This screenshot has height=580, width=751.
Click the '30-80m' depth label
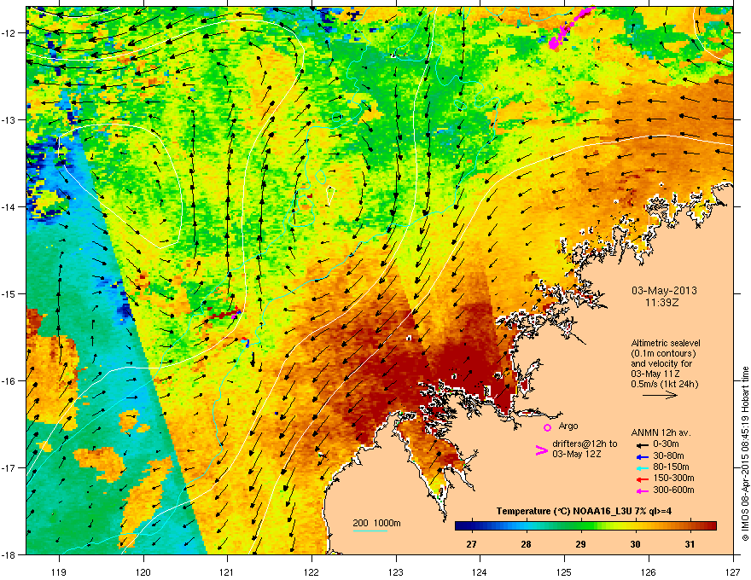click(668, 455)
